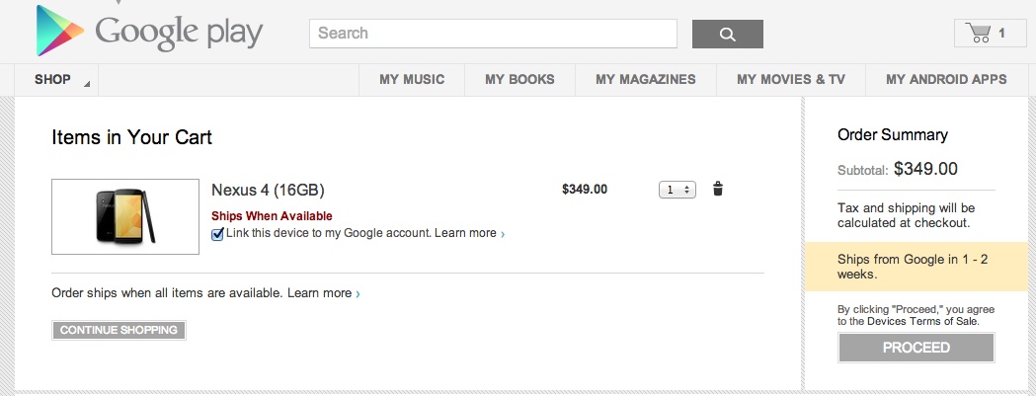Click the SHOP dropdown triangle indicator
This screenshot has height=396, width=1036.
[87, 85]
